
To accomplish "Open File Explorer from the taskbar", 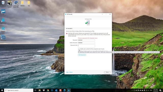I will pos(39,90).
